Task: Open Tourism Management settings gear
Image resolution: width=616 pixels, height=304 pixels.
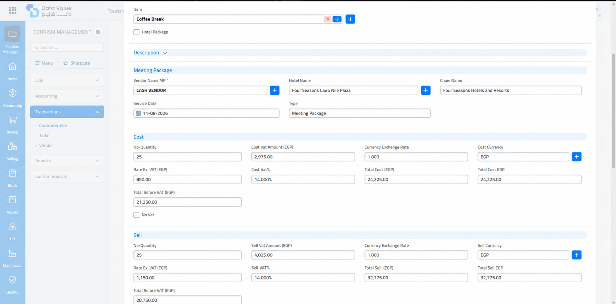Action: [98, 32]
